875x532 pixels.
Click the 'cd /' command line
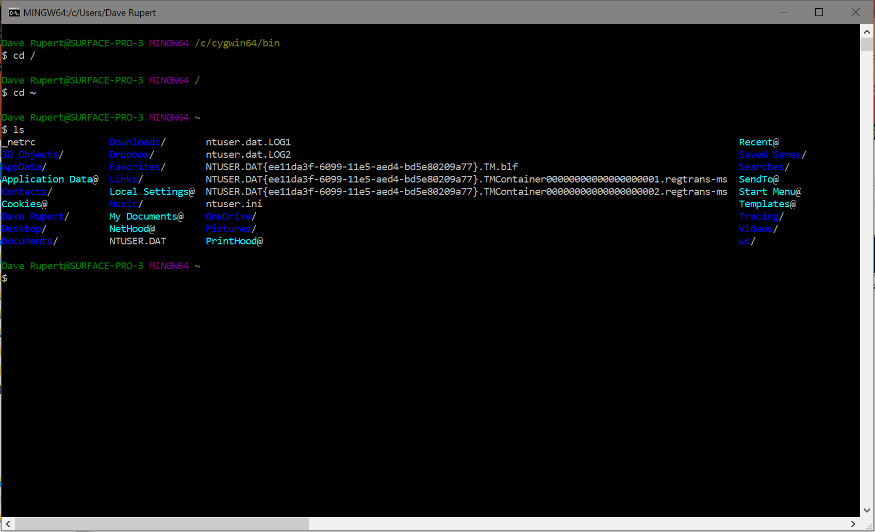coord(19,56)
